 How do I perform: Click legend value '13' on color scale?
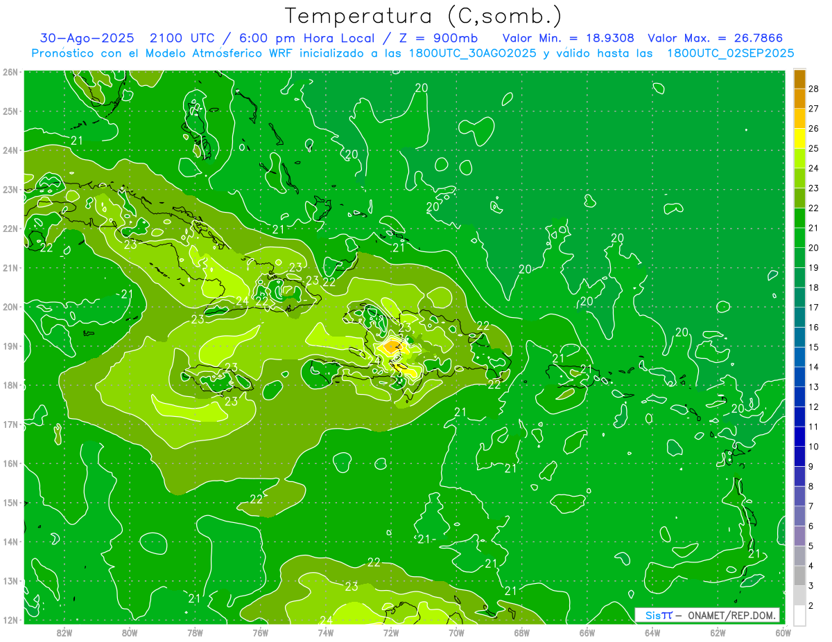coord(814,386)
